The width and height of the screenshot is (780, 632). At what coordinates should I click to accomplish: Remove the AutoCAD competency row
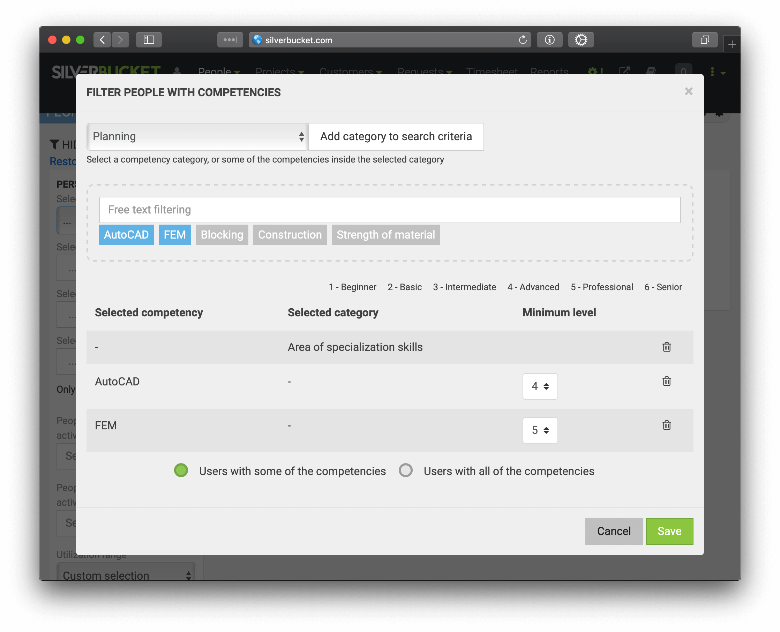click(x=666, y=381)
